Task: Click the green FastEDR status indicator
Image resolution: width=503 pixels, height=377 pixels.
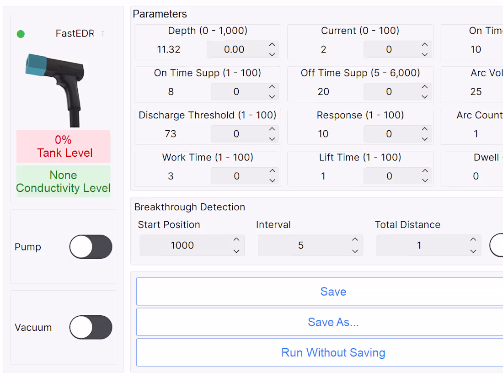Action: [21, 34]
